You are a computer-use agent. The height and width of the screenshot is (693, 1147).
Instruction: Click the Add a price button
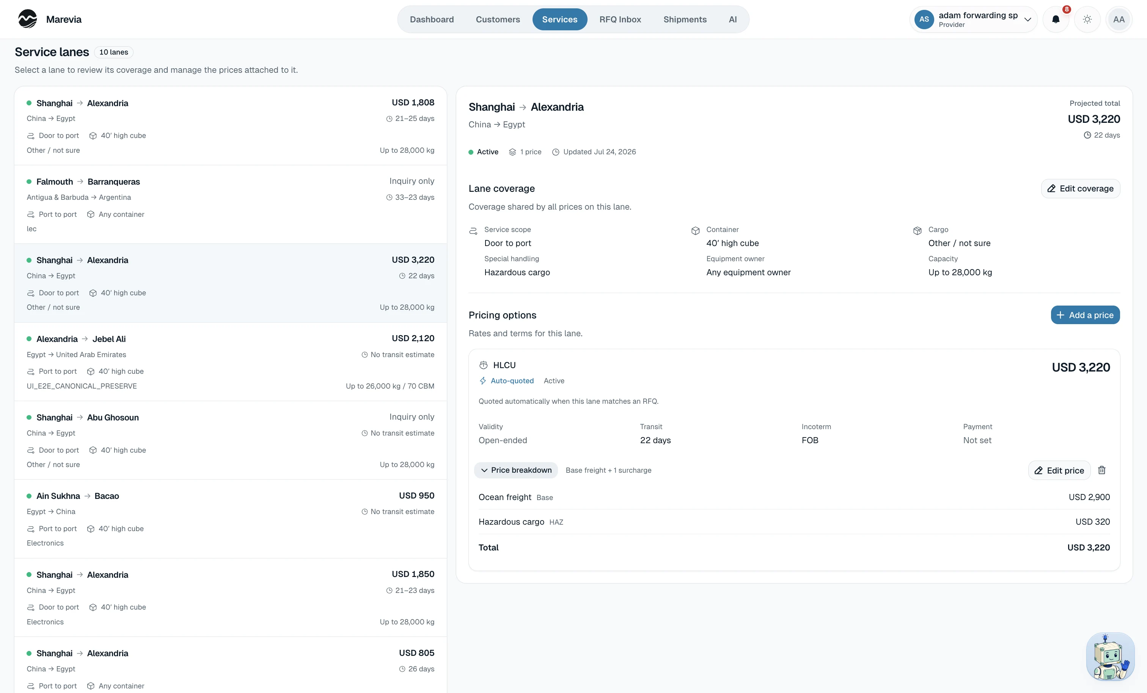(1085, 315)
